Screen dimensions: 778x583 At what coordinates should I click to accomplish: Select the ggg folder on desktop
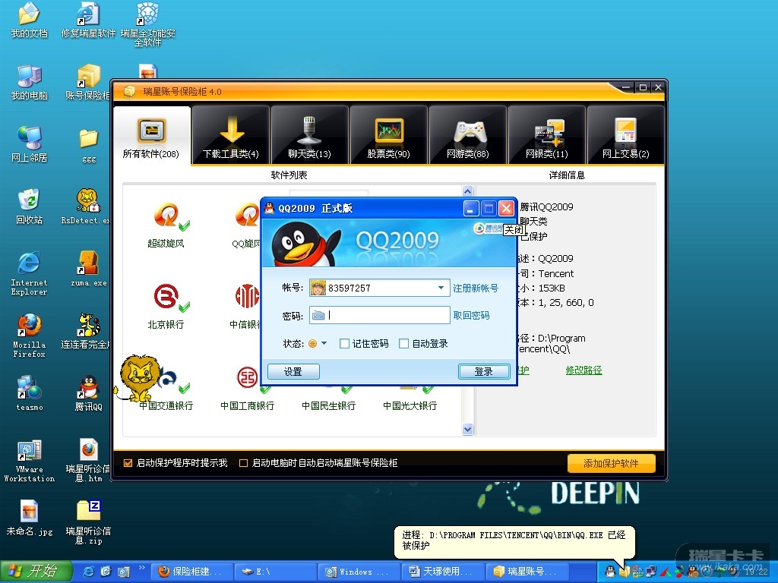pos(89,145)
